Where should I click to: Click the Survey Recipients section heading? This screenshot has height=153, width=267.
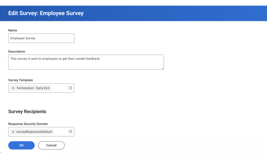click(27, 112)
